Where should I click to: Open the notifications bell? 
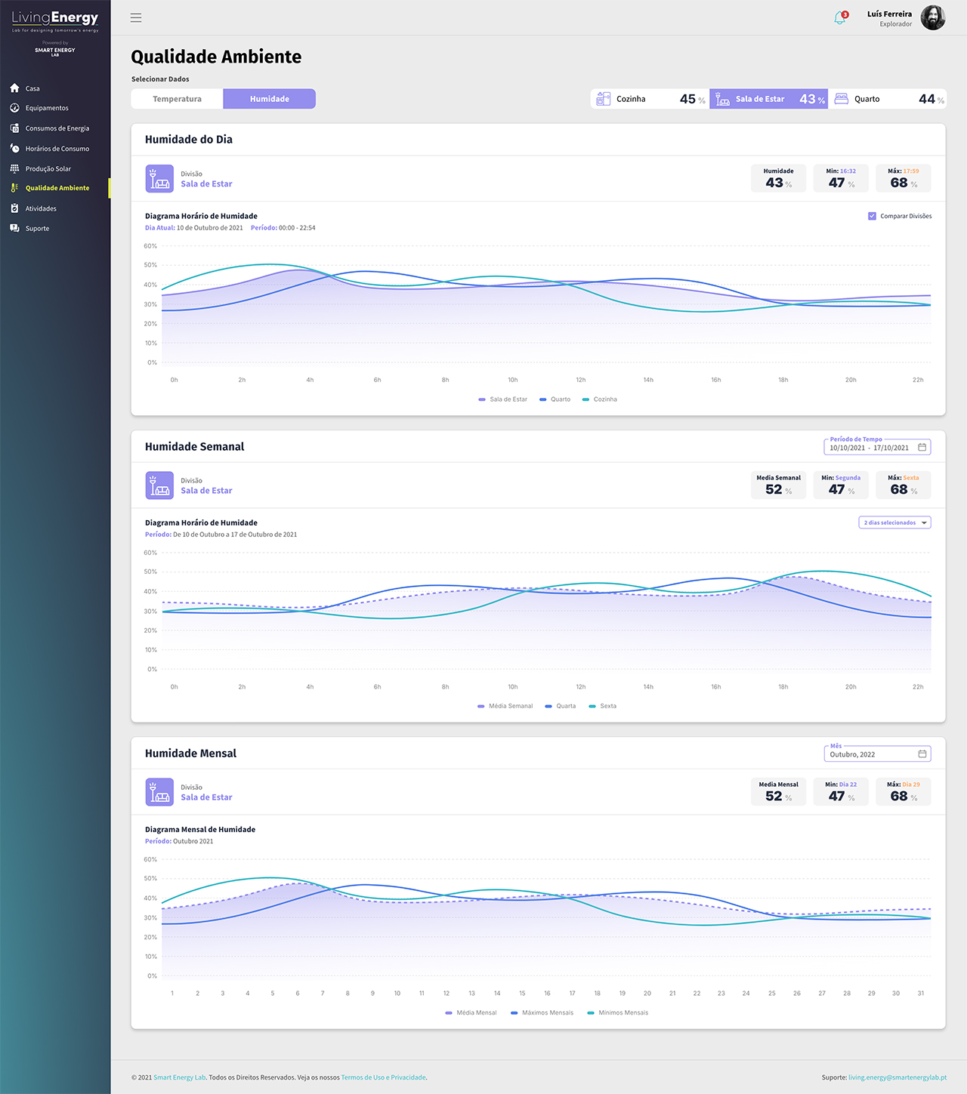[839, 18]
